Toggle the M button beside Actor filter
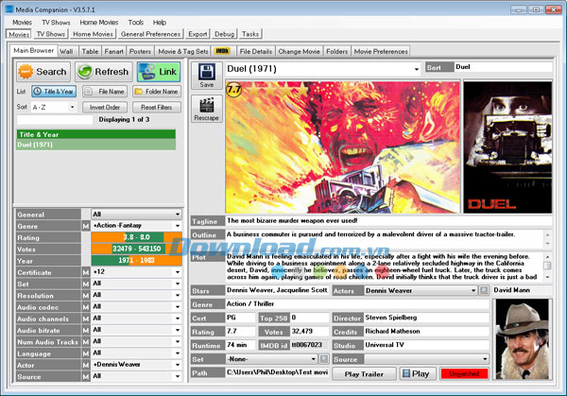This screenshot has width=567, height=396. click(x=86, y=365)
